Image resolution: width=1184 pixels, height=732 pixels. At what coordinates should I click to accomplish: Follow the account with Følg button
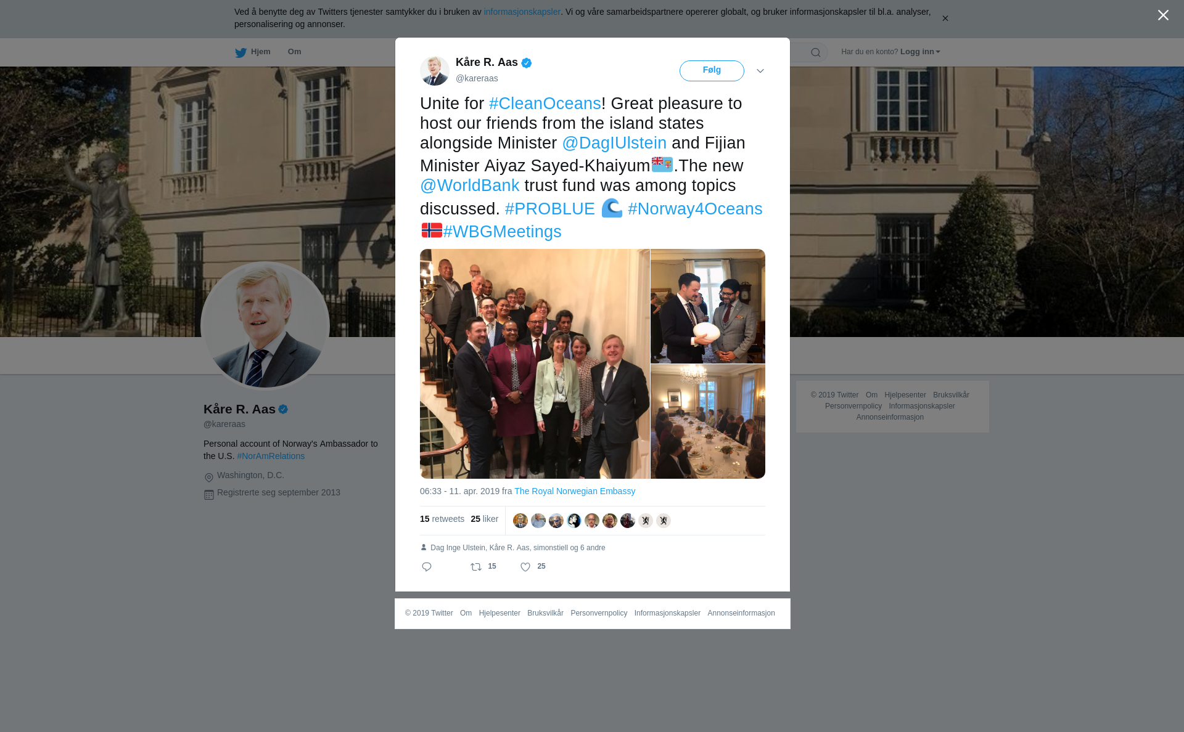tap(712, 71)
